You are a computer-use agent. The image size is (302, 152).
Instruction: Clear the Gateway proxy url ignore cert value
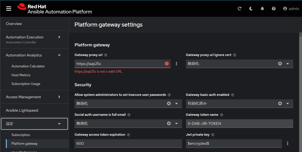[x=280, y=64]
